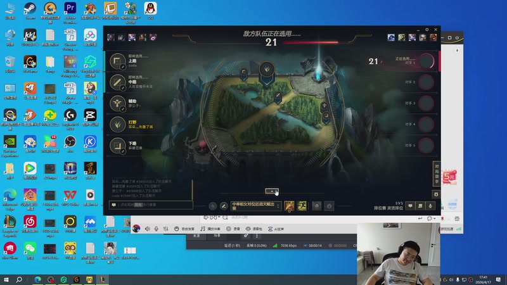
Task: Select the 打野 (jungle) role icon
Action: click(117, 124)
